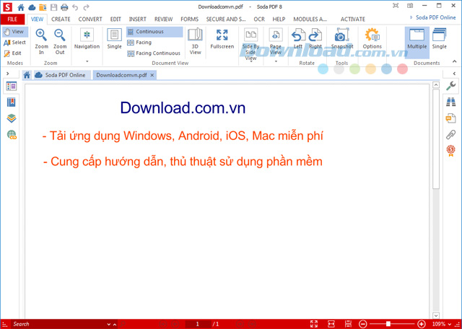Viewport: 462px width, 329px height.
Task: Click the Print icon in title bar
Action: point(64,6)
